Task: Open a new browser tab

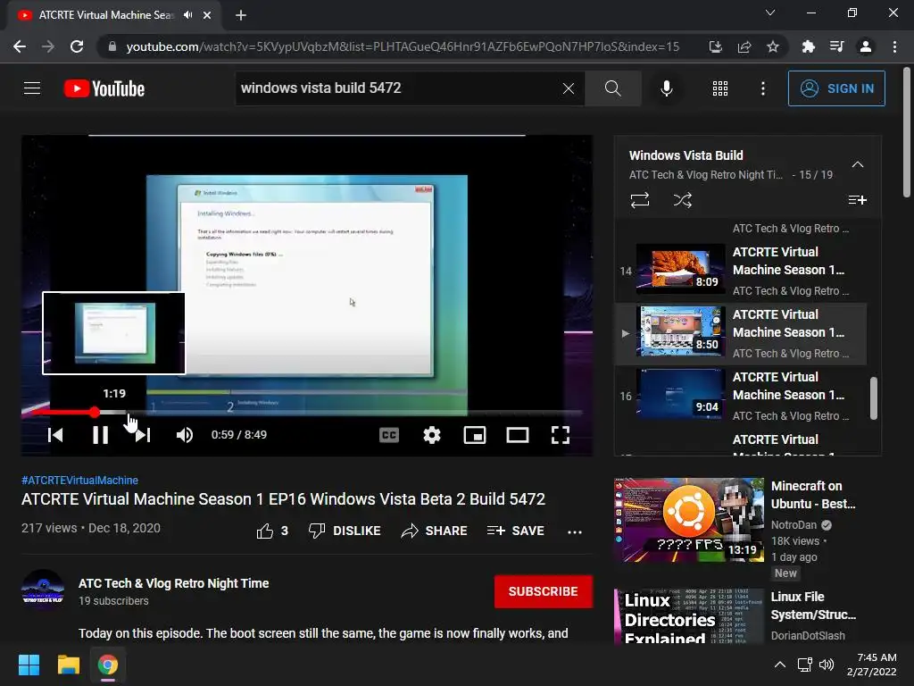Action: point(241,15)
